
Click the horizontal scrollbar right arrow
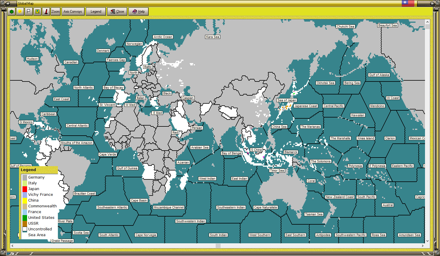[423, 246]
